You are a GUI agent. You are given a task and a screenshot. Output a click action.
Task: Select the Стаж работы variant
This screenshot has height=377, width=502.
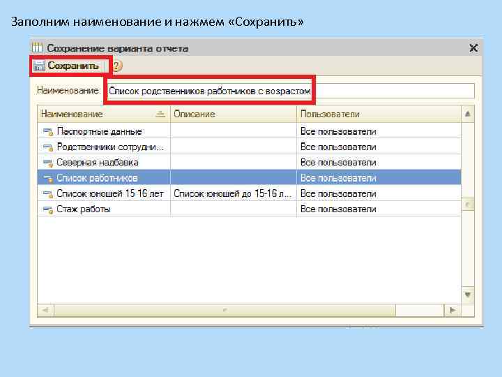click(84, 209)
